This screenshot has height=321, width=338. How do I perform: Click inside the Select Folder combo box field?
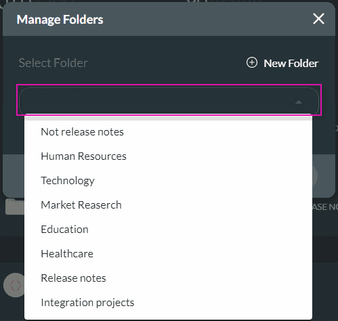[x=169, y=100]
